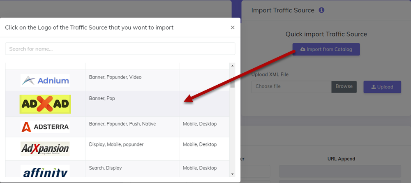Screen dimensions: 411x183
Task: Click 'Mobile, Desktop' in the AdXpansion row
Action: (200, 144)
